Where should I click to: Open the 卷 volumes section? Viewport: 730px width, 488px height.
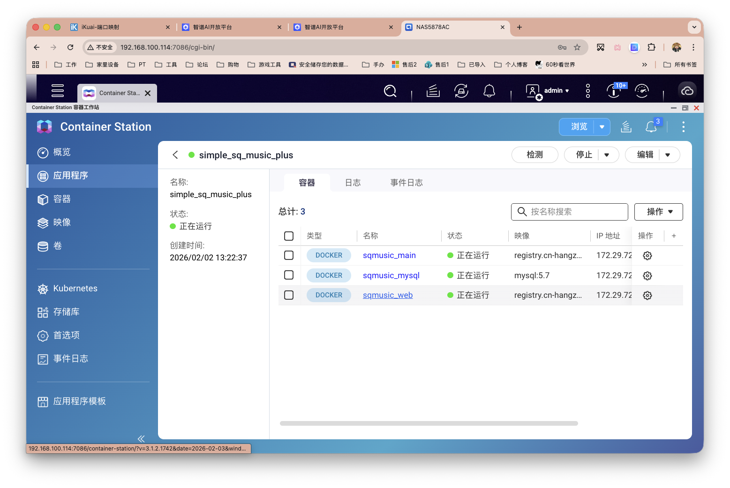[57, 246]
